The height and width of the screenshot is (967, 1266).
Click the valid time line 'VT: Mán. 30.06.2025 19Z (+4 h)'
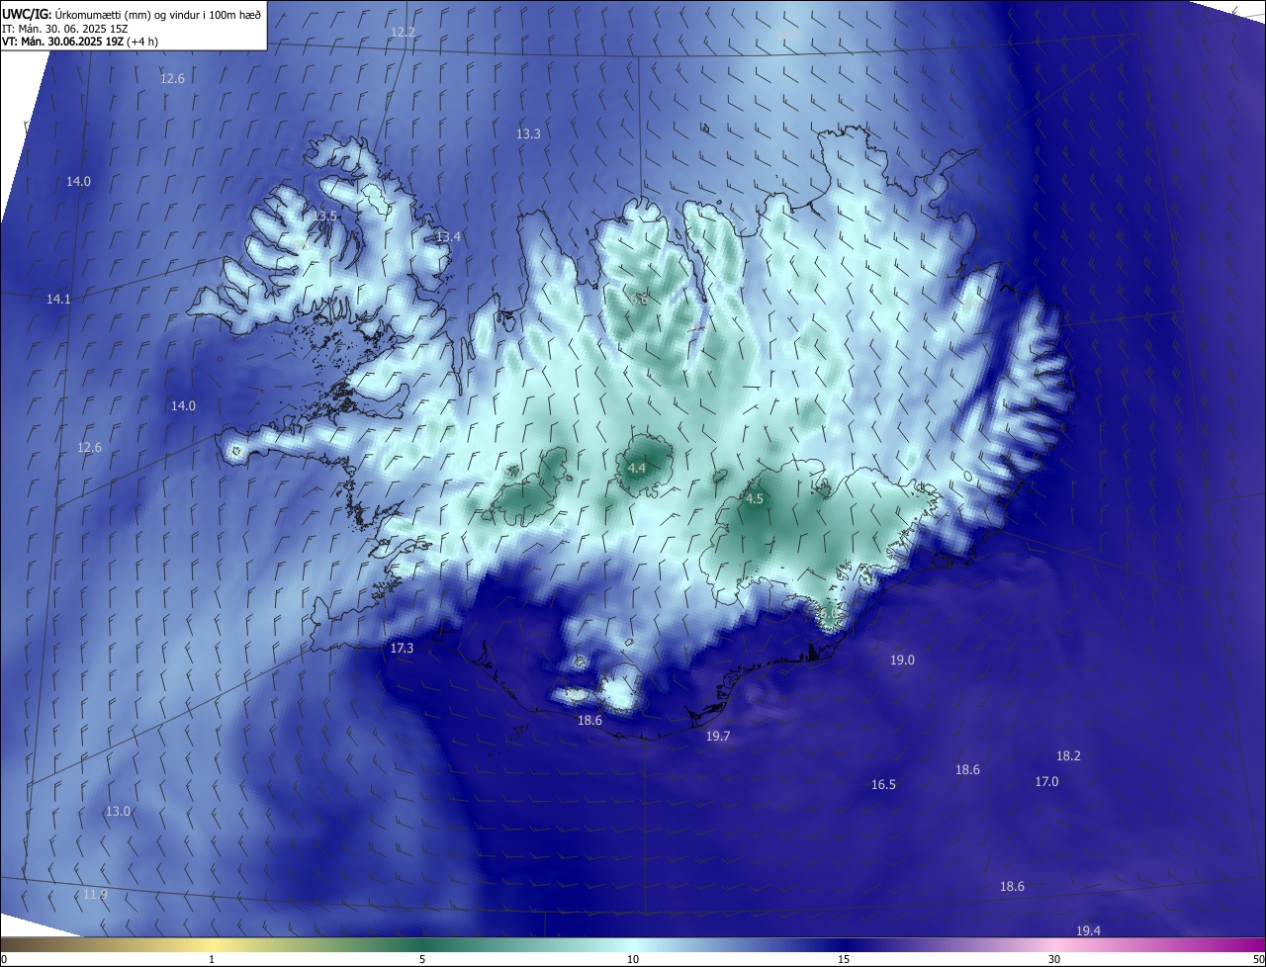click(80, 41)
